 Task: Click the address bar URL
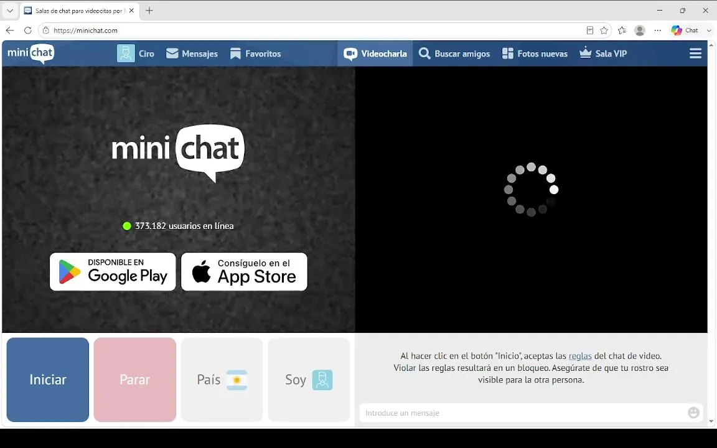coord(85,30)
